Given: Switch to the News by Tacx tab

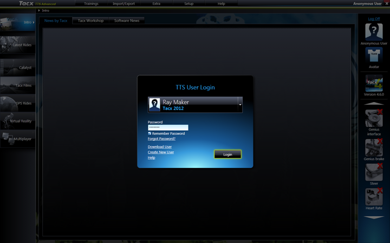Looking at the screenshot, I should [x=56, y=21].
